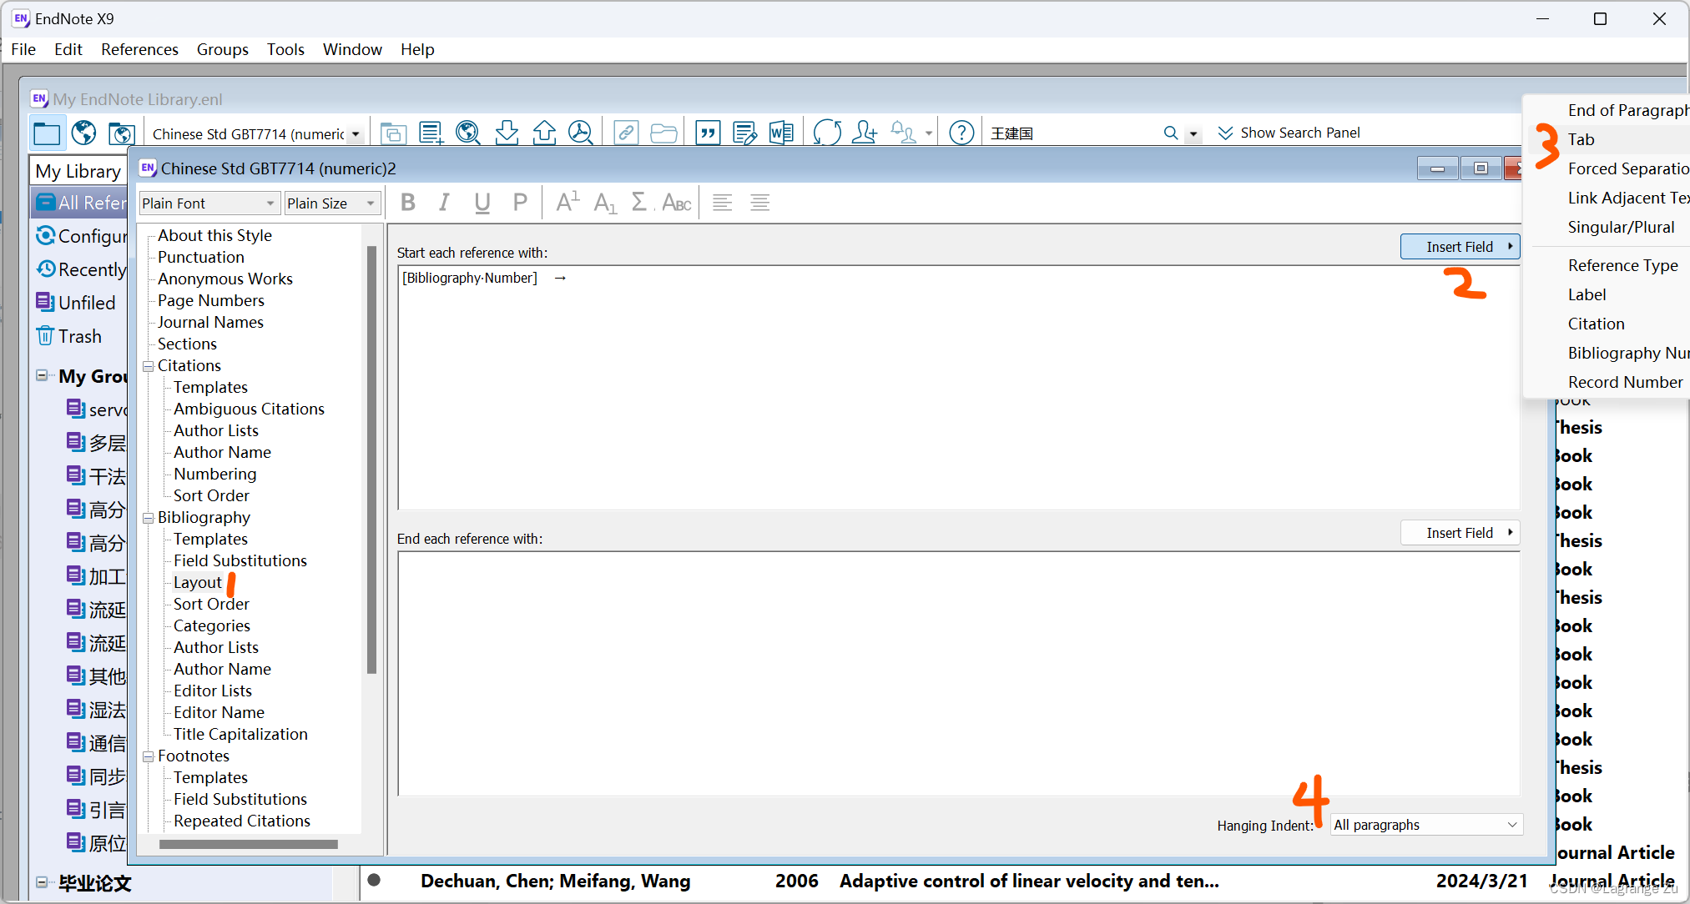Open Online Search globe-magnifier icon
Screen dimensions: 1690x904
pyautogui.click(x=468, y=133)
